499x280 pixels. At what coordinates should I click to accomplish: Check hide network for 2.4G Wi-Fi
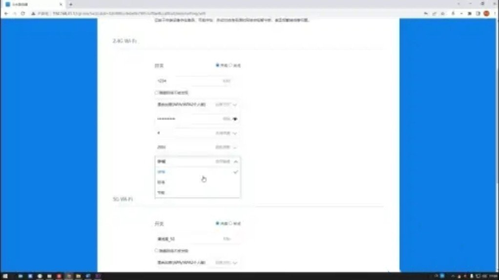[x=157, y=93]
